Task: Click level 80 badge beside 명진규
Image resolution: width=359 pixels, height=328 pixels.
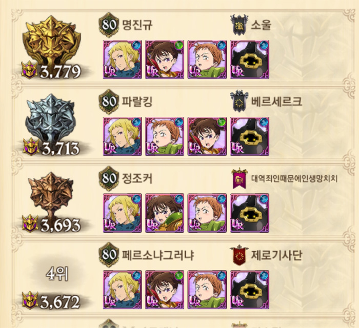Action: click(x=109, y=25)
